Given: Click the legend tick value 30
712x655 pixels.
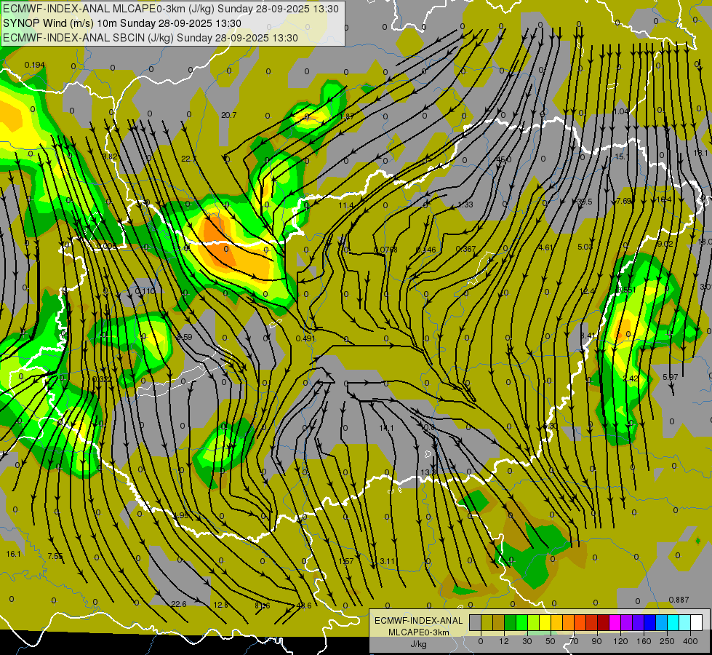Looking at the screenshot, I should [527, 641].
